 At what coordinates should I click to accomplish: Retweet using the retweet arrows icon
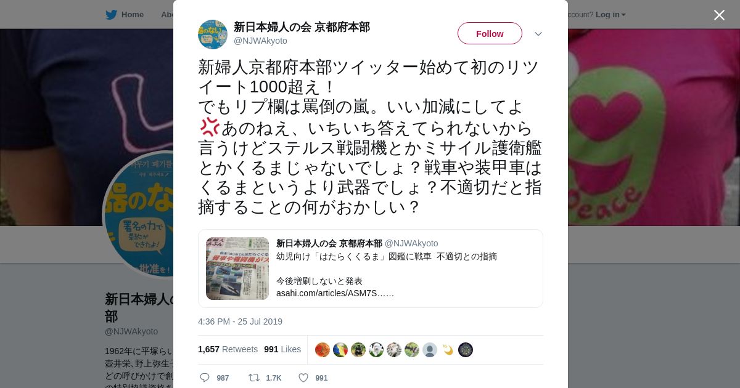tap(253, 378)
